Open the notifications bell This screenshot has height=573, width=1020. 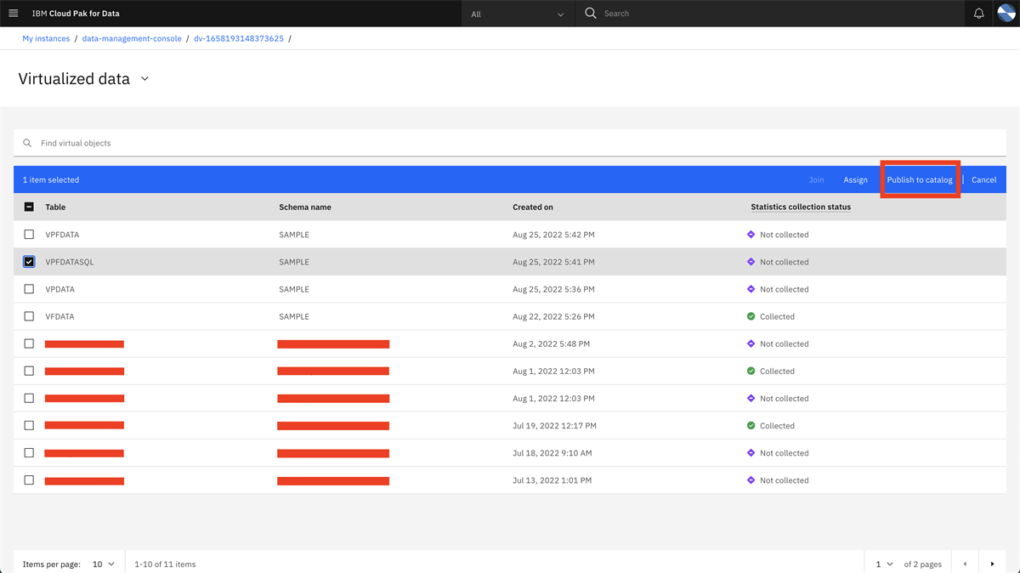[x=977, y=13]
